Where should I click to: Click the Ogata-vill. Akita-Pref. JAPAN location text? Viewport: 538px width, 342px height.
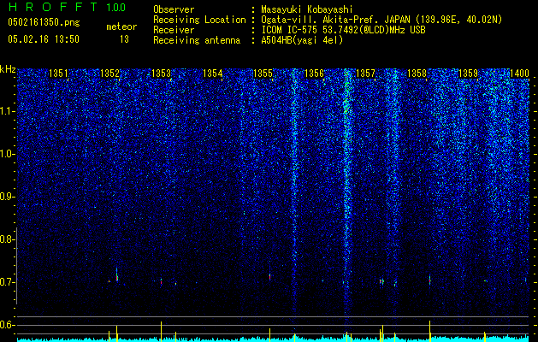click(x=381, y=20)
